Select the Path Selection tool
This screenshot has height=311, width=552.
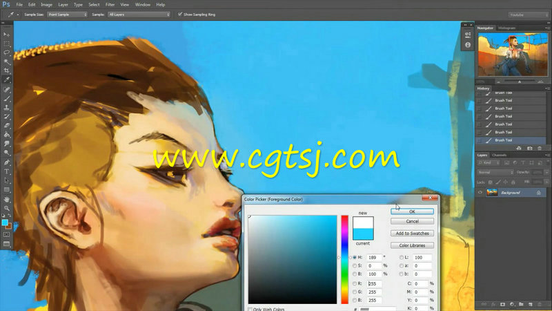point(6,180)
